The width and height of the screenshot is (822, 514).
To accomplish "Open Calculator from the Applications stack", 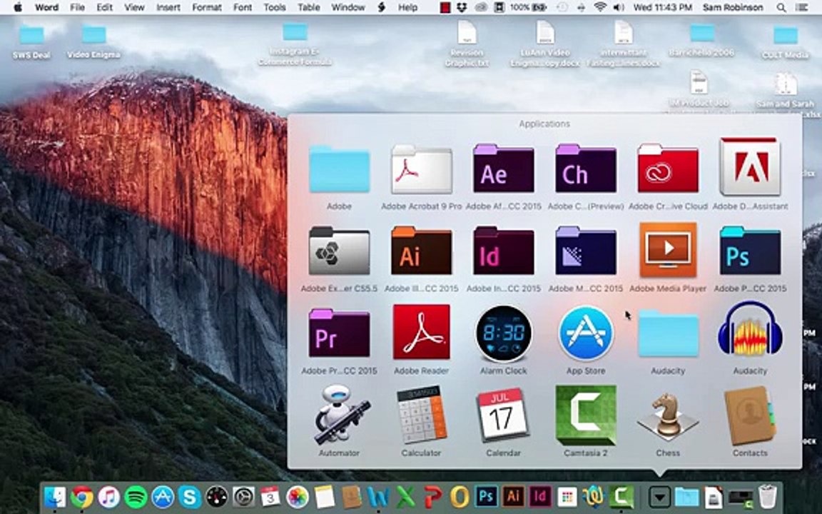I will tap(421, 415).
